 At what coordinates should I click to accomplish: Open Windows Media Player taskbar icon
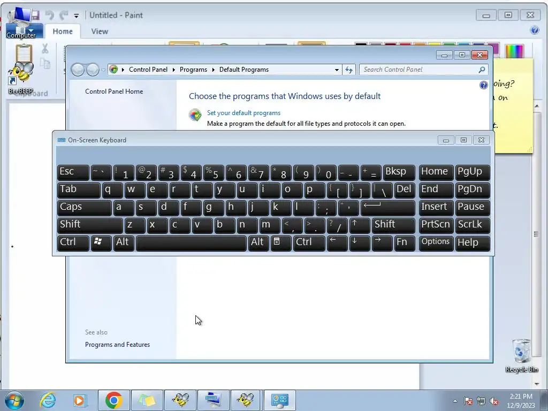80,400
